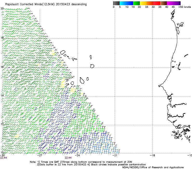This screenshot has height=169, width=192.
Task: Click the cyan 5-10 knots legend swatch
Action: tap(123, 3)
